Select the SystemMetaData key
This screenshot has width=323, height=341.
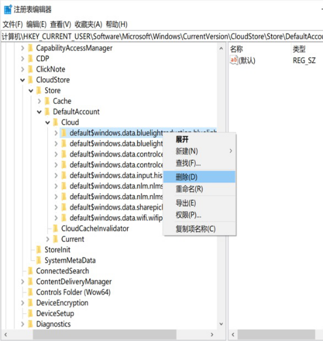70,260
